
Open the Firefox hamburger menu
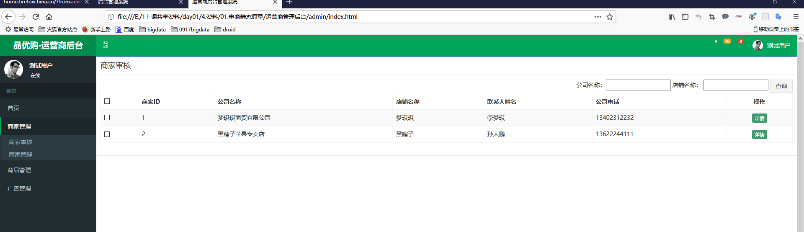click(x=796, y=17)
